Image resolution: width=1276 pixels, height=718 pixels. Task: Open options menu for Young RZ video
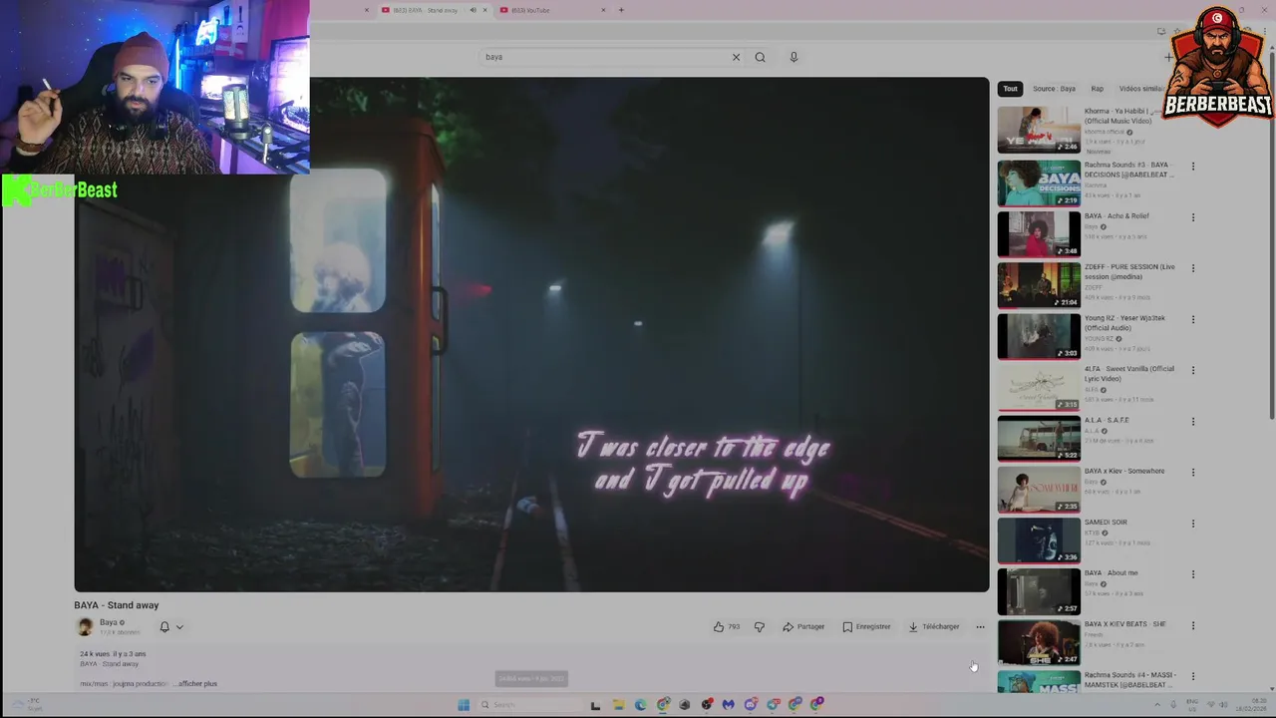tap(1192, 320)
